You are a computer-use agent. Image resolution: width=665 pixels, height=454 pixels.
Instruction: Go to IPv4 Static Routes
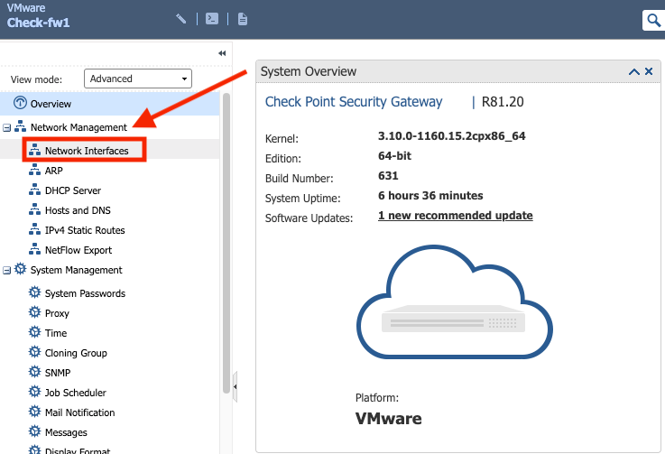[x=85, y=230]
